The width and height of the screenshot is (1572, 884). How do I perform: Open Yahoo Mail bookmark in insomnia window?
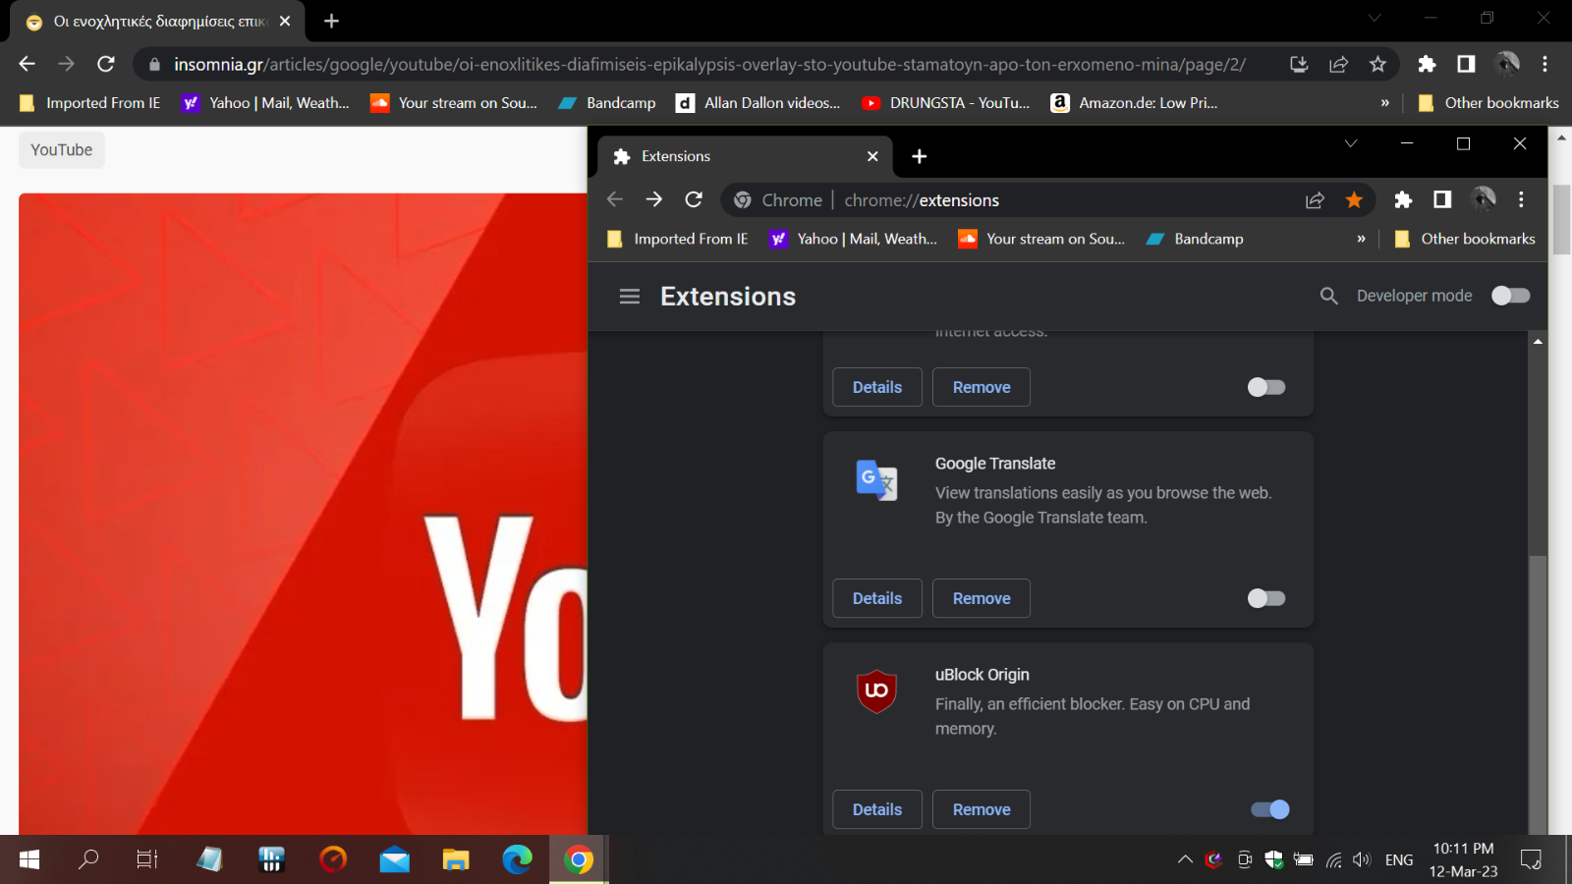click(x=265, y=102)
